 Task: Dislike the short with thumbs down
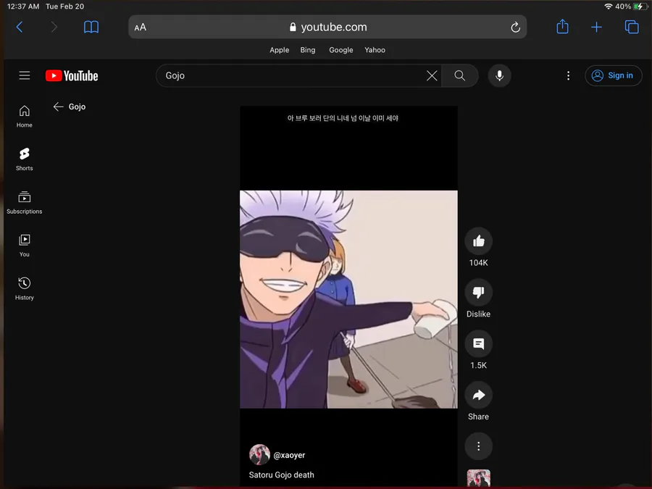pyautogui.click(x=478, y=293)
